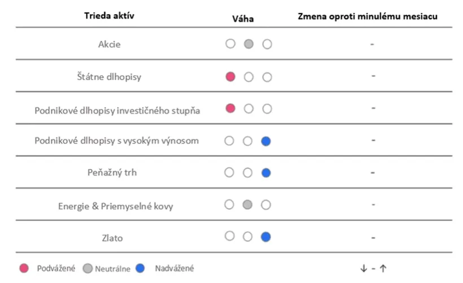Click the down arrow in the change legend
463x283 pixels.
click(x=364, y=268)
